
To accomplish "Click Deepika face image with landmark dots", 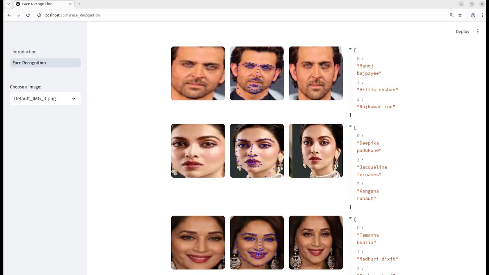I will click(257, 150).
